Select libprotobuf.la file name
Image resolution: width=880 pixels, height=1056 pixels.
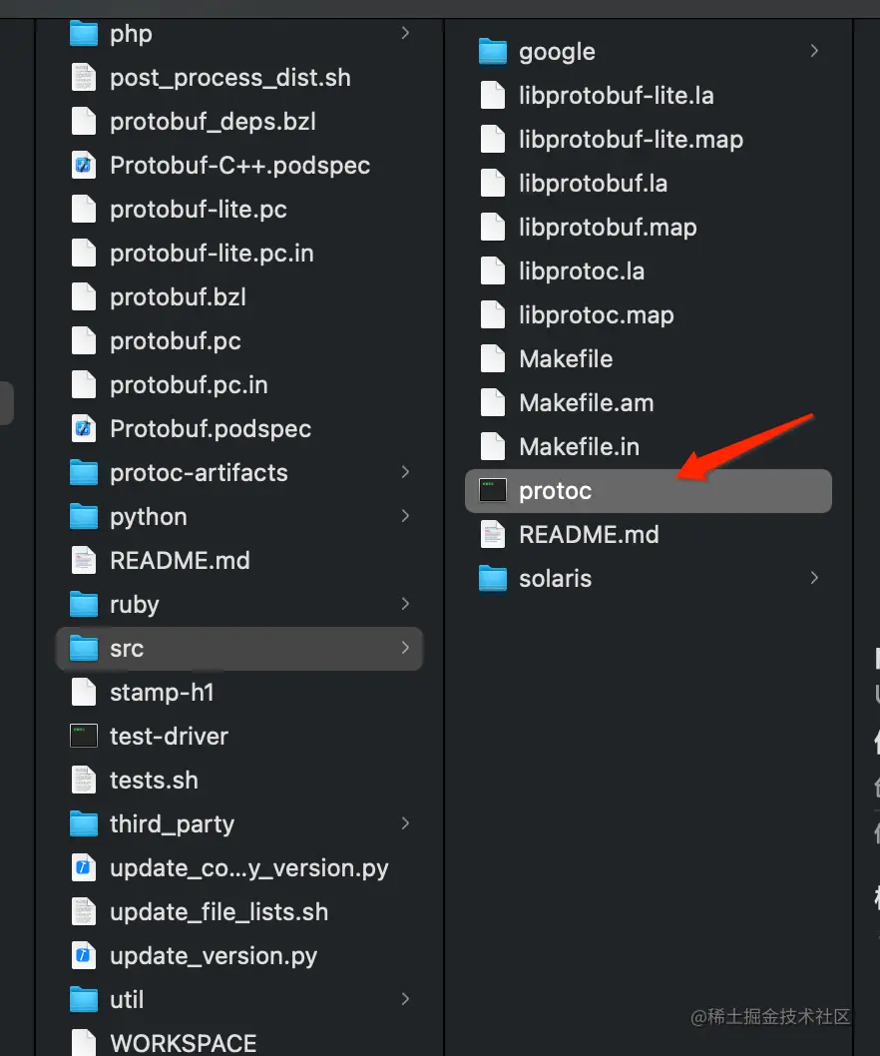click(594, 184)
